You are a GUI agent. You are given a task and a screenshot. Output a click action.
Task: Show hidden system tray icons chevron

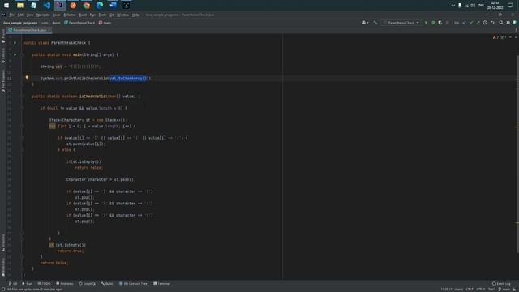click(453, 6)
